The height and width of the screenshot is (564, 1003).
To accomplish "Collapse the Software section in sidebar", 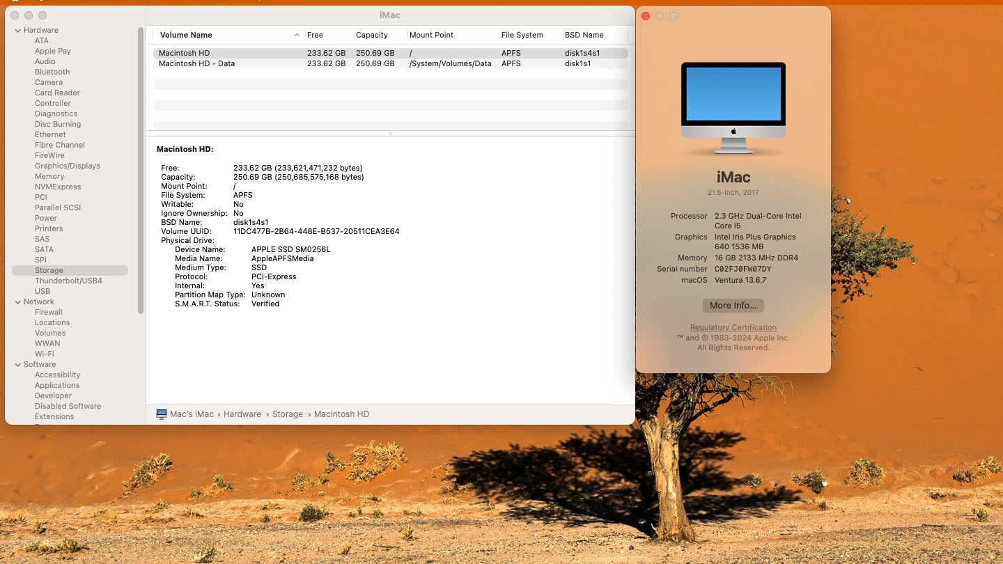I will pos(17,364).
